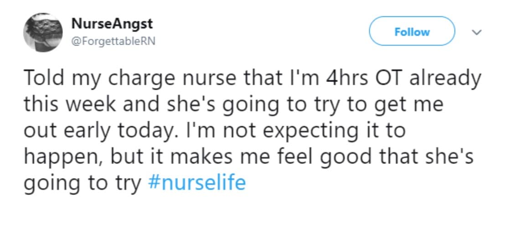This screenshot has height=225, width=528.
Task: Click "going to try" before the hashtag
Action: [83, 183]
